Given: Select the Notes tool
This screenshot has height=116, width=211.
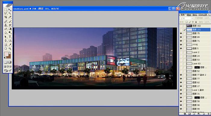Looking at the screenshot, I should tap(6, 45).
